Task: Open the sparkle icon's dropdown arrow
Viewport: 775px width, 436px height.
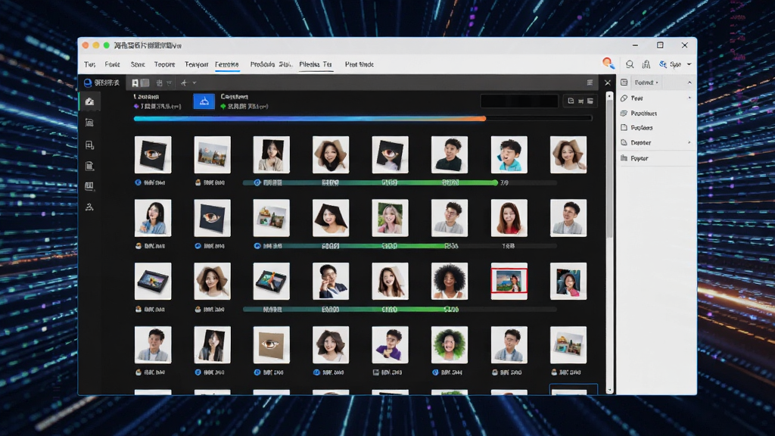Action: pyautogui.click(x=195, y=83)
